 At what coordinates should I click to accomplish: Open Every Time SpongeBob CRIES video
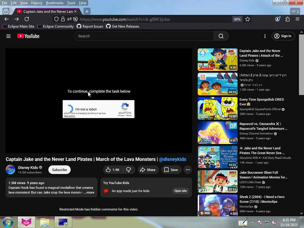click(262, 102)
